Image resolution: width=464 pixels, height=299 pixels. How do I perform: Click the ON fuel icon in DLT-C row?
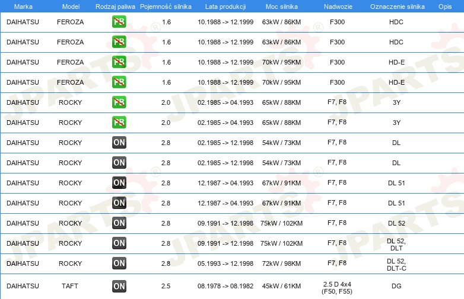click(119, 263)
